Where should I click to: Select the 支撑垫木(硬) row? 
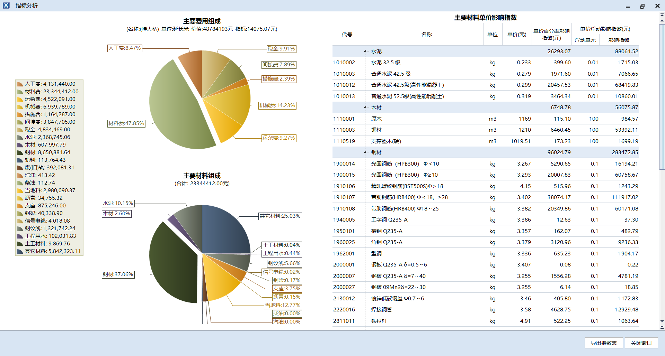click(x=486, y=141)
